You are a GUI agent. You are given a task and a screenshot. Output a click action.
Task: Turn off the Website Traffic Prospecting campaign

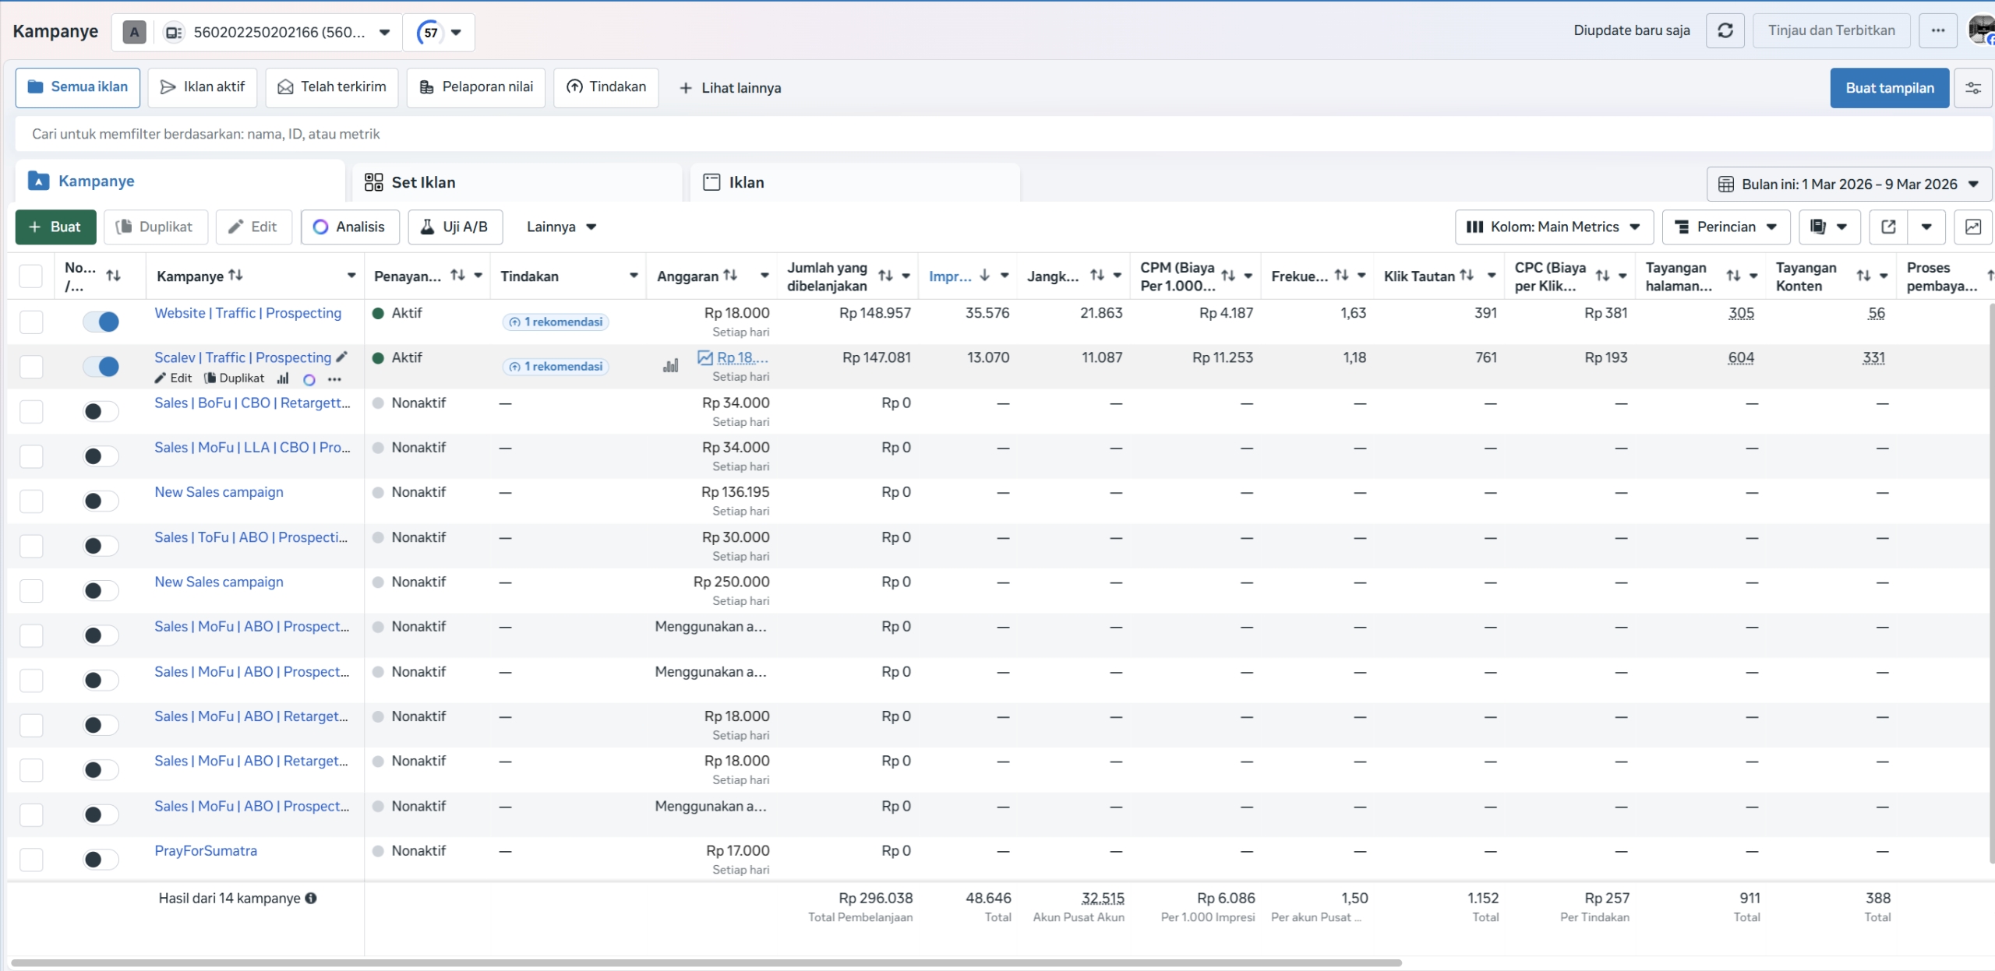click(x=101, y=322)
